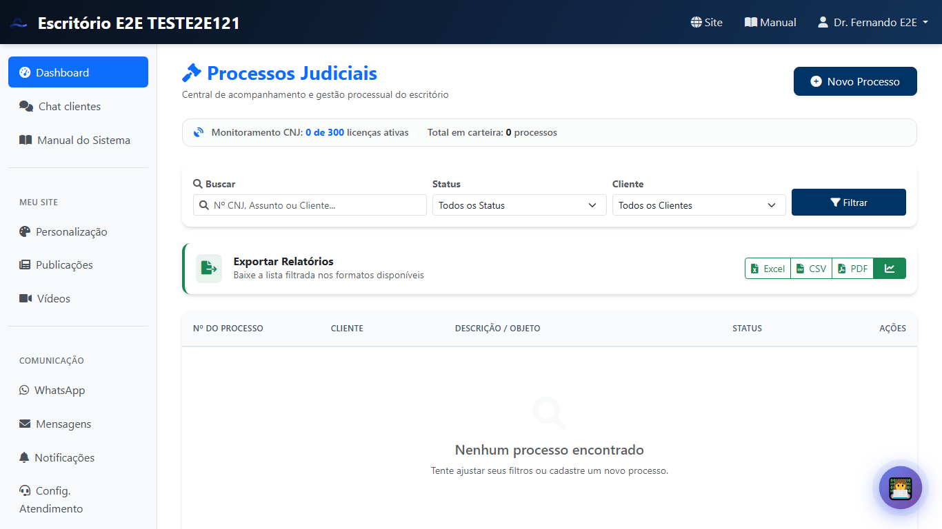Click the user avatar icon in header
The width and height of the screenshot is (942, 529).
pos(823,22)
